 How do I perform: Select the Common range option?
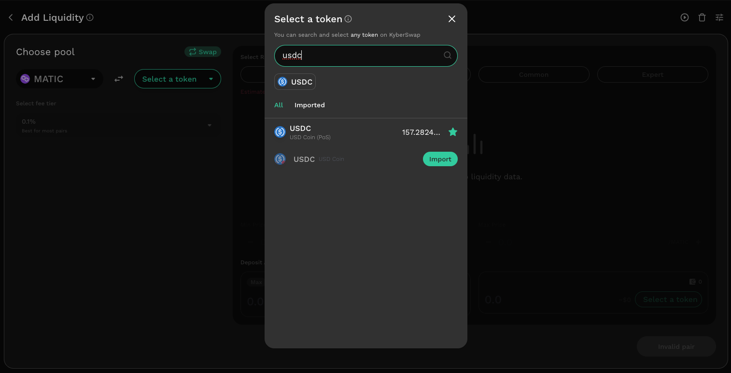point(534,74)
